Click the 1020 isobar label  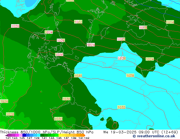coord(70,1)
